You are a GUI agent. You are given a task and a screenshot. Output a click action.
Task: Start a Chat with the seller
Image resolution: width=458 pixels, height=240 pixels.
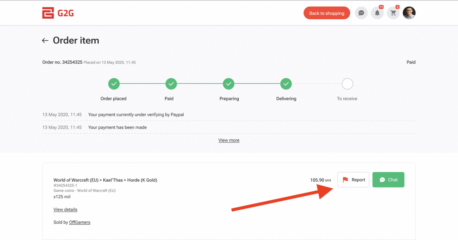388,180
